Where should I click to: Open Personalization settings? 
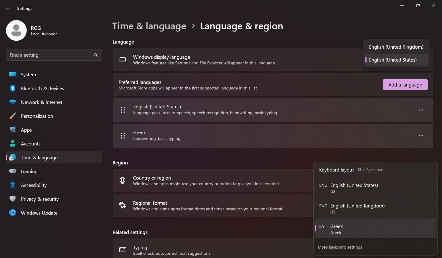[x=54, y=116]
